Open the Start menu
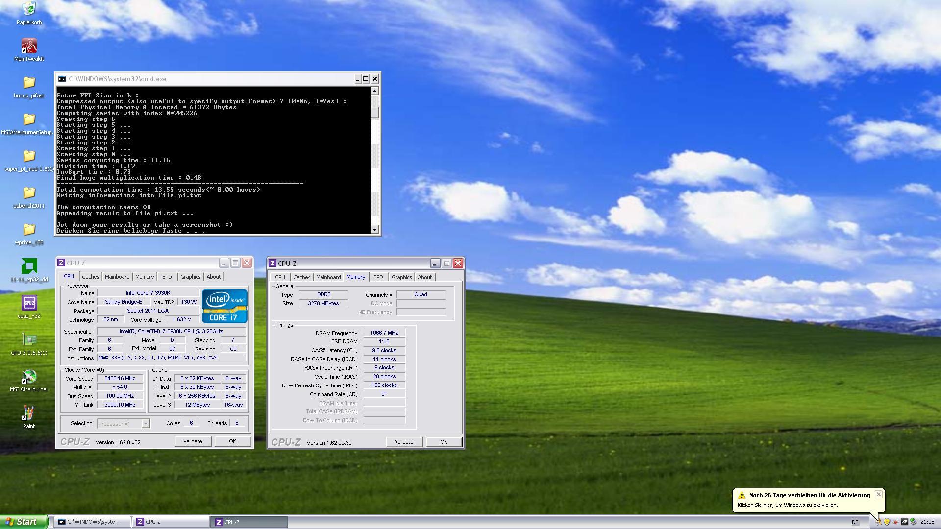 (24, 522)
